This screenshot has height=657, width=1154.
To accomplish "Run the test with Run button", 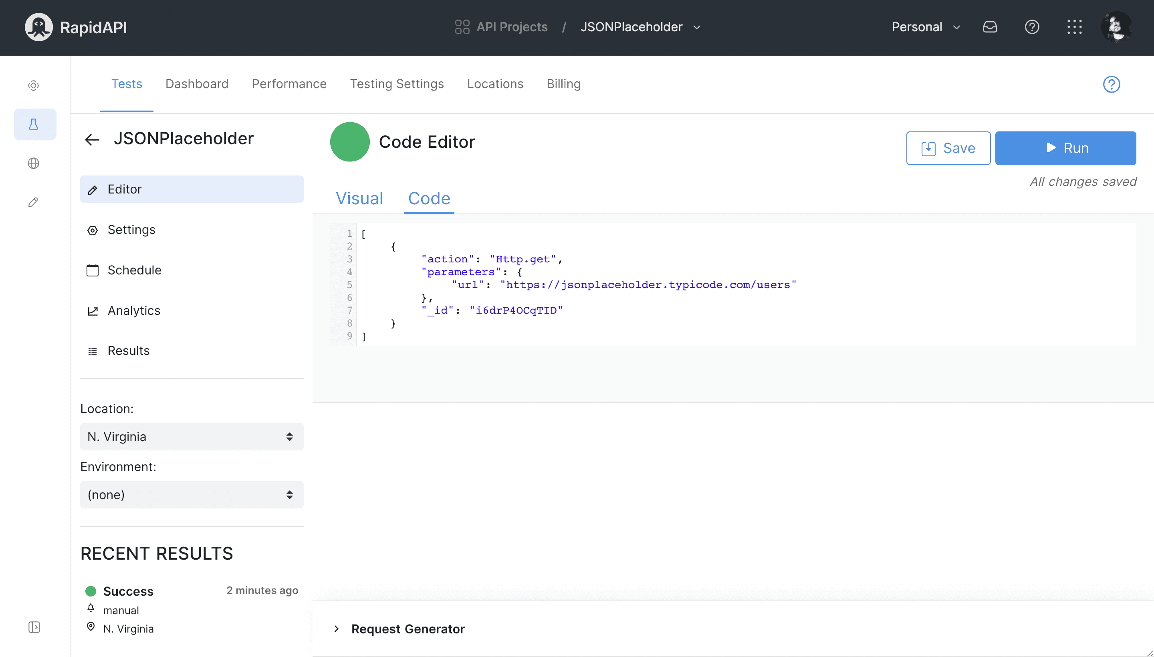I will pyautogui.click(x=1065, y=148).
